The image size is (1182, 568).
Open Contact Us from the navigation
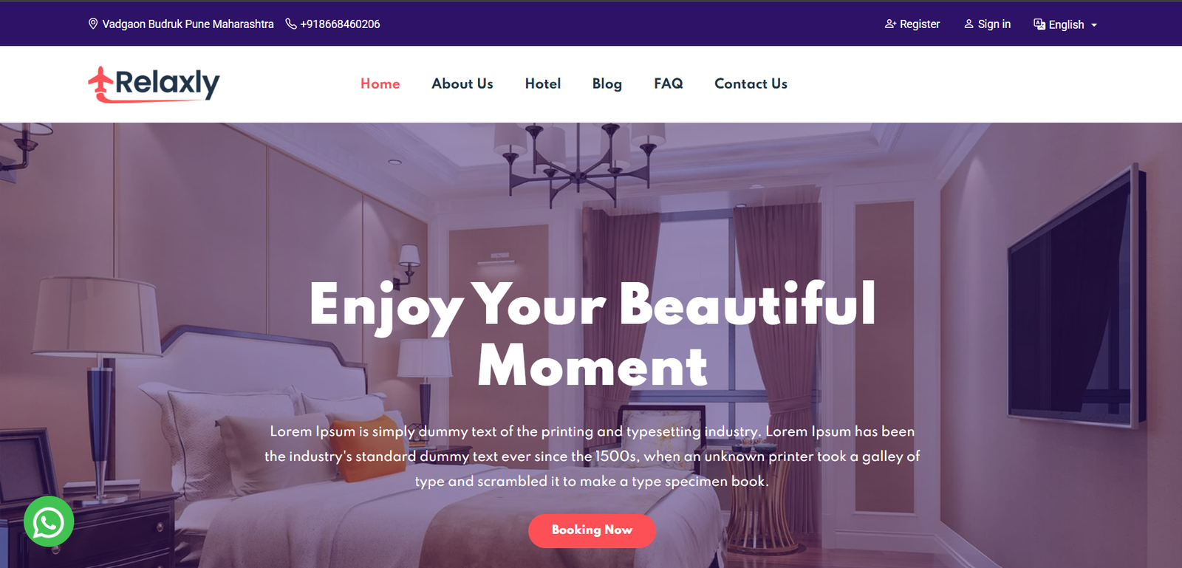(751, 83)
